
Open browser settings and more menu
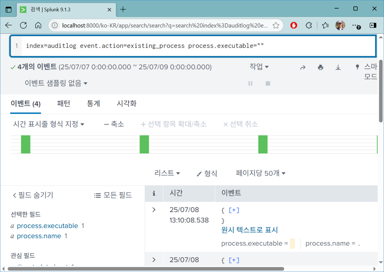coord(356,25)
